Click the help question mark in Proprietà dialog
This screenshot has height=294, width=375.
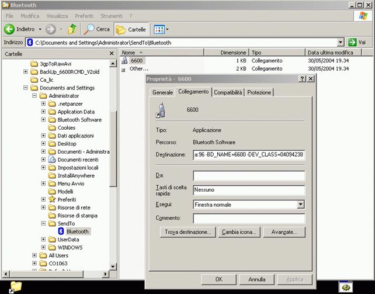click(302, 79)
